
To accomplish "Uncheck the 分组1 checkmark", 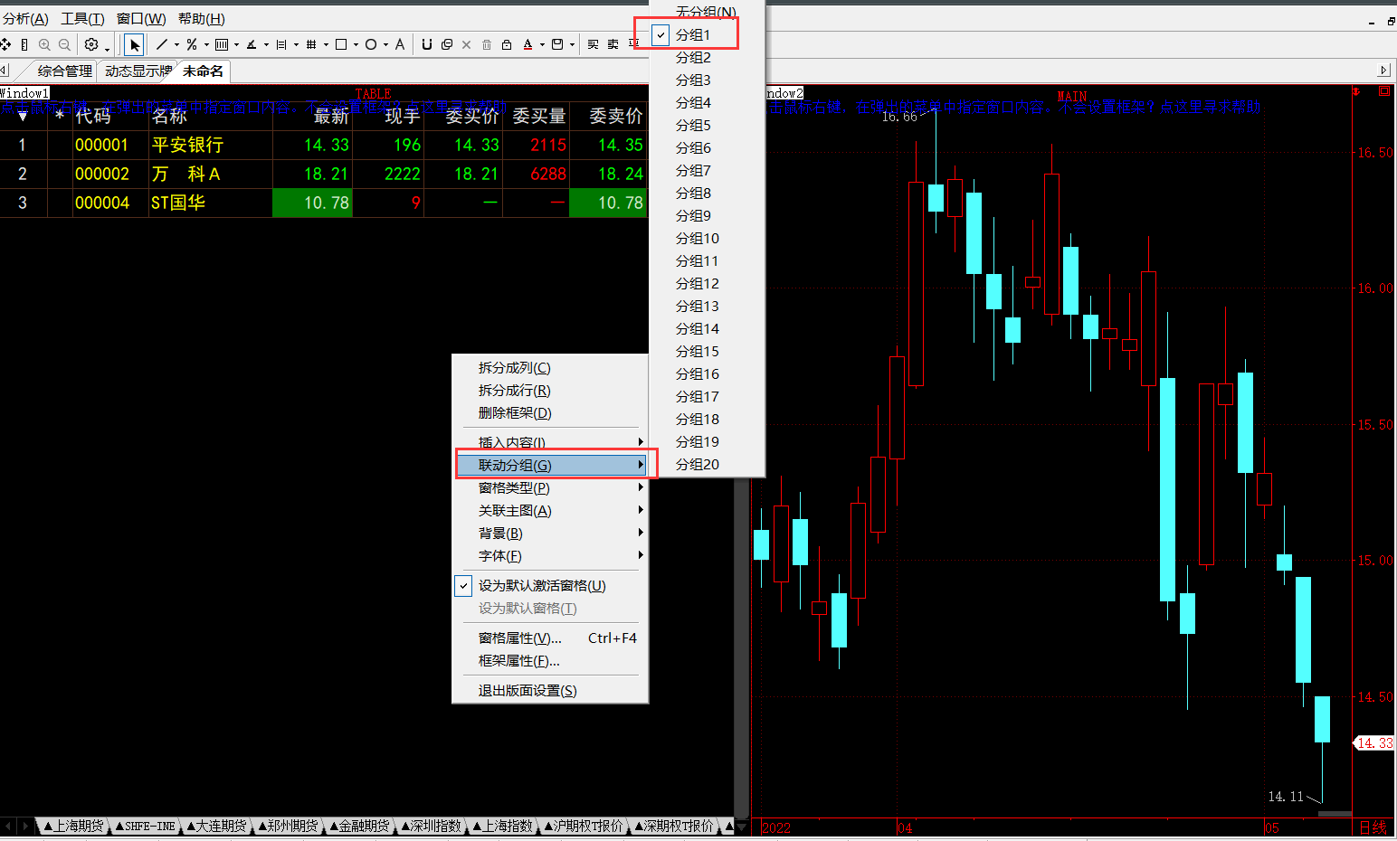I will (x=661, y=34).
